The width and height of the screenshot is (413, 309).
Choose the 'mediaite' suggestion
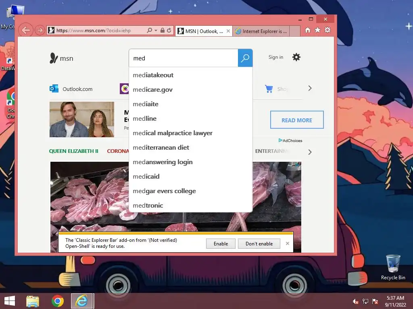tap(190, 104)
